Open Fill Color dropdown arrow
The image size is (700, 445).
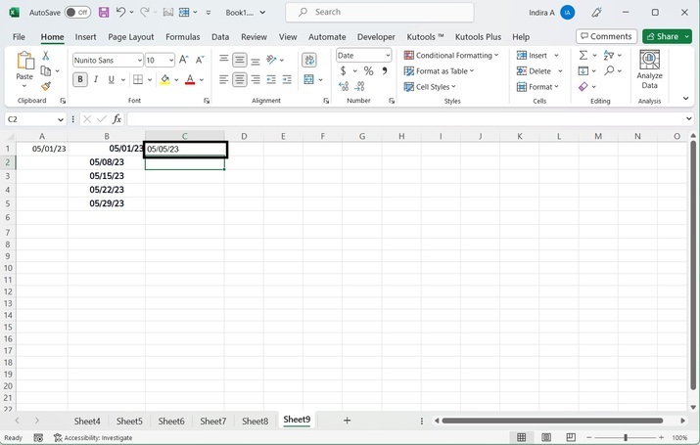click(x=177, y=80)
